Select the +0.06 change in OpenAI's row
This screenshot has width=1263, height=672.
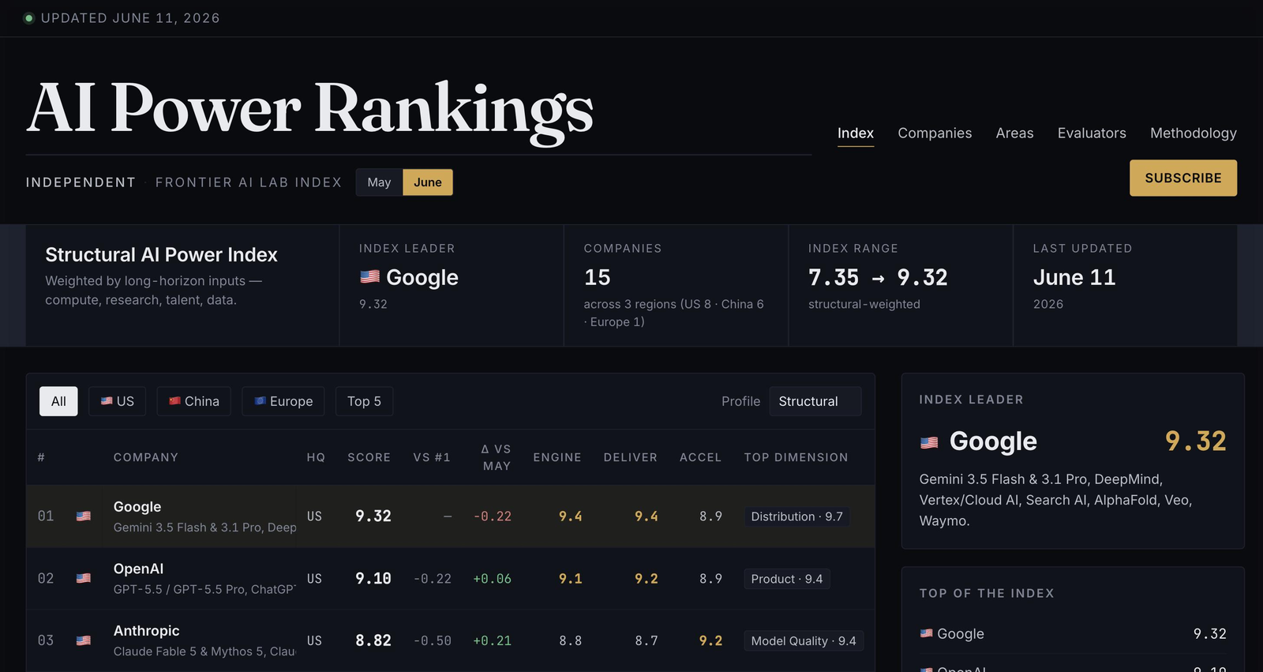tap(492, 579)
